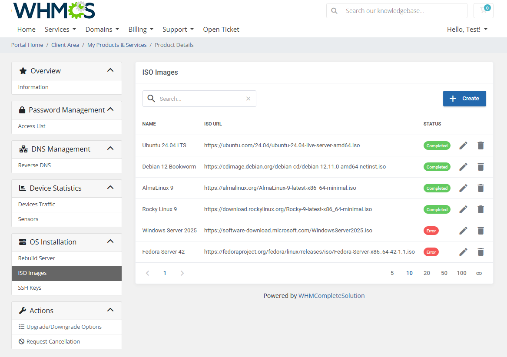This screenshot has width=507, height=357.
Task: Open Information in the sidebar
Action: (x=66, y=87)
